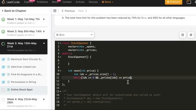
Task: Click the Store gift icon
Action: (103, 2)
